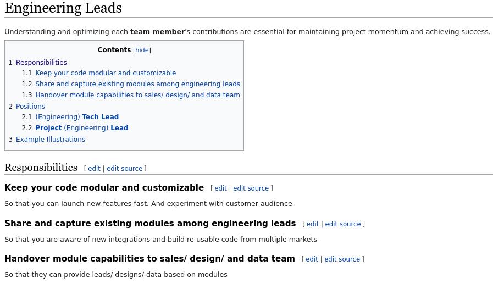The height and width of the screenshot is (289, 493).
Task: Jump to (Engineering) Tech Lead entry
Action: (77, 117)
